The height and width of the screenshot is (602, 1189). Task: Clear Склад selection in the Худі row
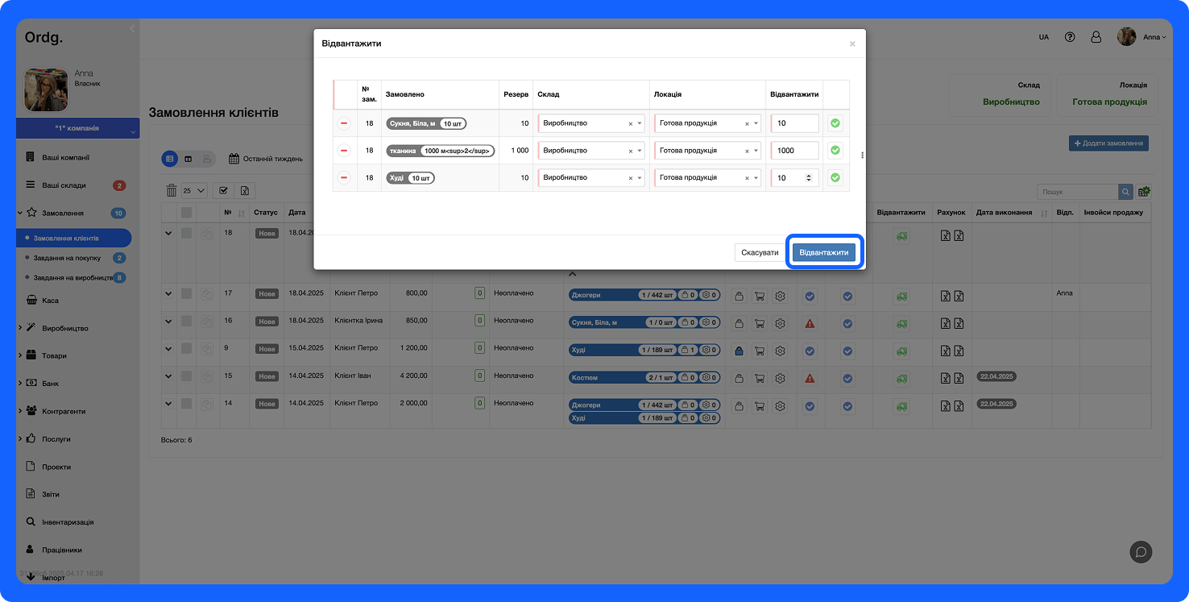point(630,178)
